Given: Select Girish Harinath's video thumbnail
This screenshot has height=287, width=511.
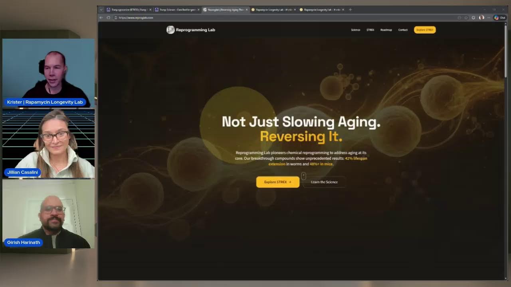Looking at the screenshot, I should [x=49, y=214].
